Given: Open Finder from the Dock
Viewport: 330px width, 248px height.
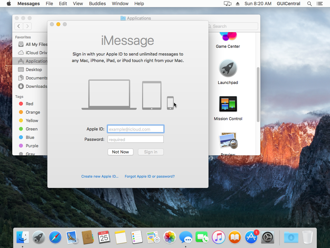Looking at the screenshot, I should pos(23,237).
